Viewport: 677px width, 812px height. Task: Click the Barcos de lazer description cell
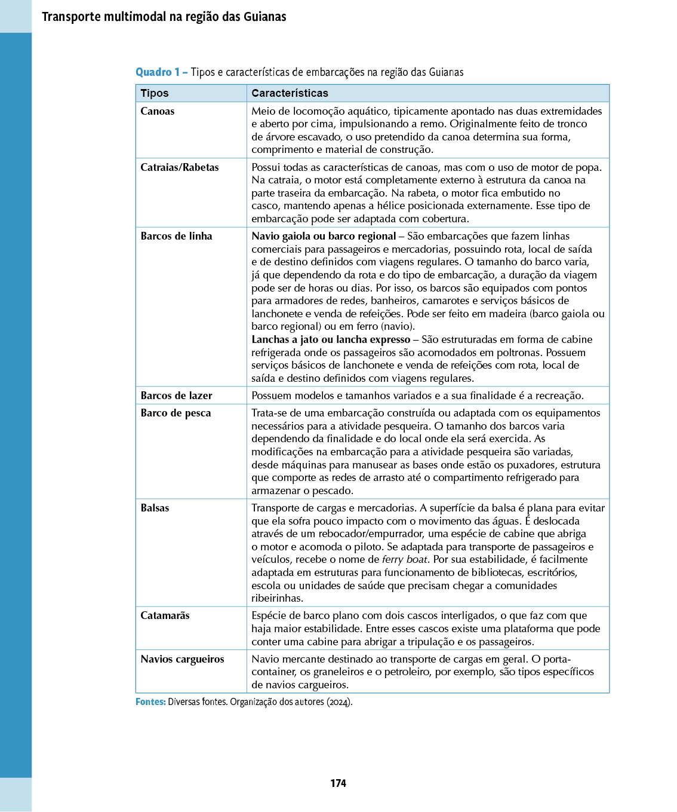417,396
